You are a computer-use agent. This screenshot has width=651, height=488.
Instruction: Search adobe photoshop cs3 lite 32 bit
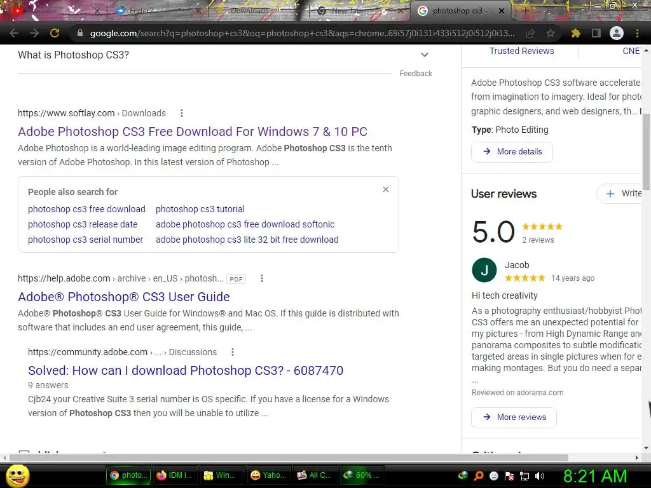pyautogui.click(x=247, y=240)
